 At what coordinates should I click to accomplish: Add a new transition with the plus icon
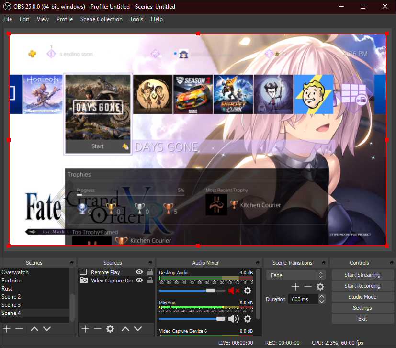(295, 287)
